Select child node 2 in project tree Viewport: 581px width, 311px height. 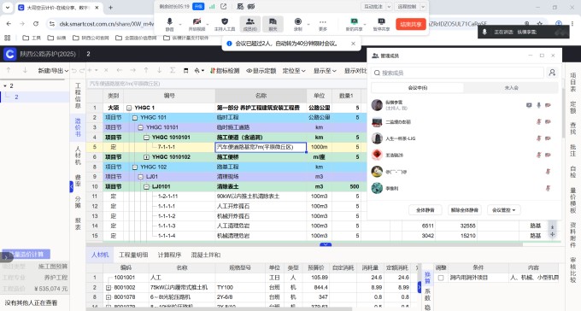[16, 97]
